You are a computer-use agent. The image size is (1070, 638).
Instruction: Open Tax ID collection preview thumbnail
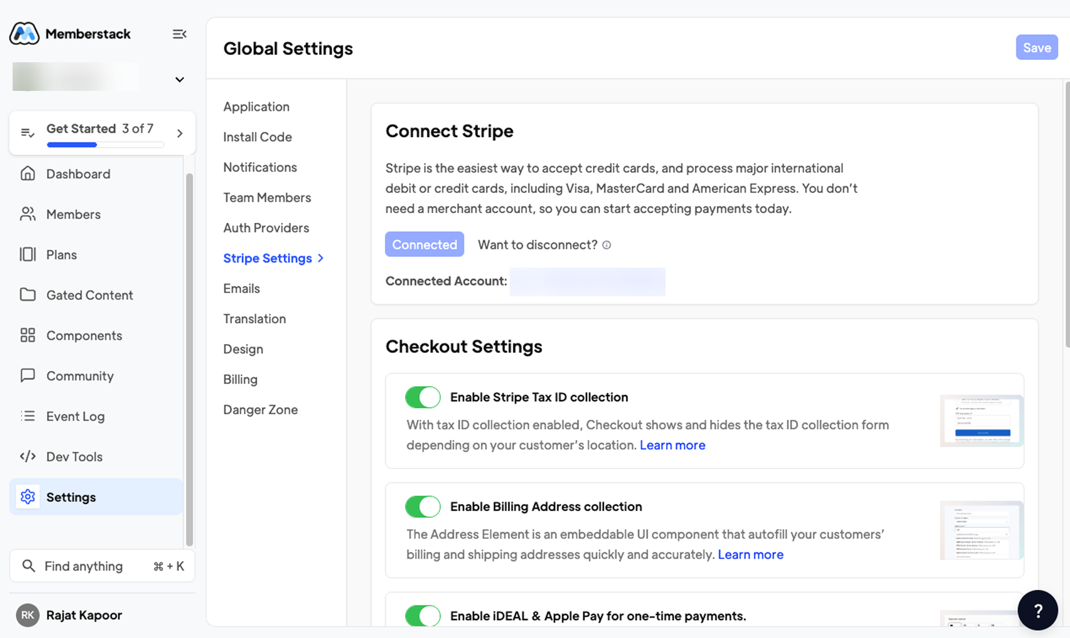[982, 421]
